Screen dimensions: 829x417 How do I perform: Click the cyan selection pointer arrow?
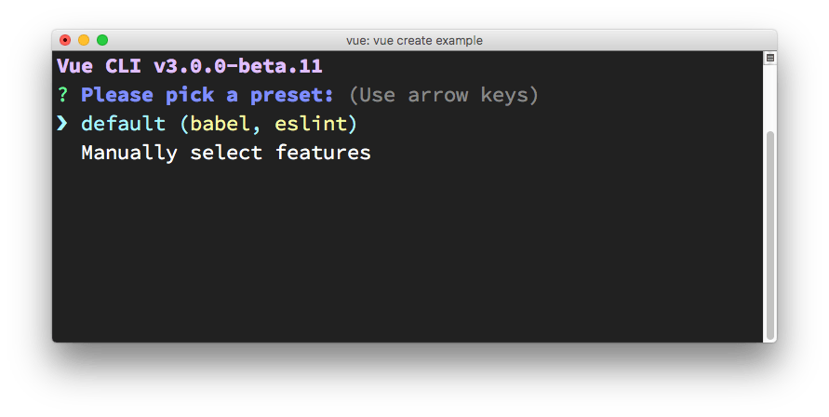(62, 123)
